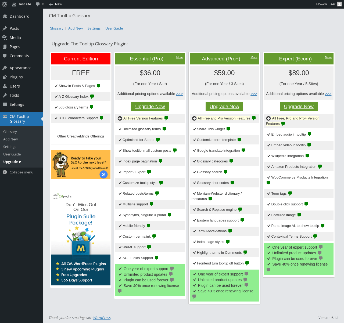Open Add New link under page title
Screen dimensions: 344x323
(76, 28)
